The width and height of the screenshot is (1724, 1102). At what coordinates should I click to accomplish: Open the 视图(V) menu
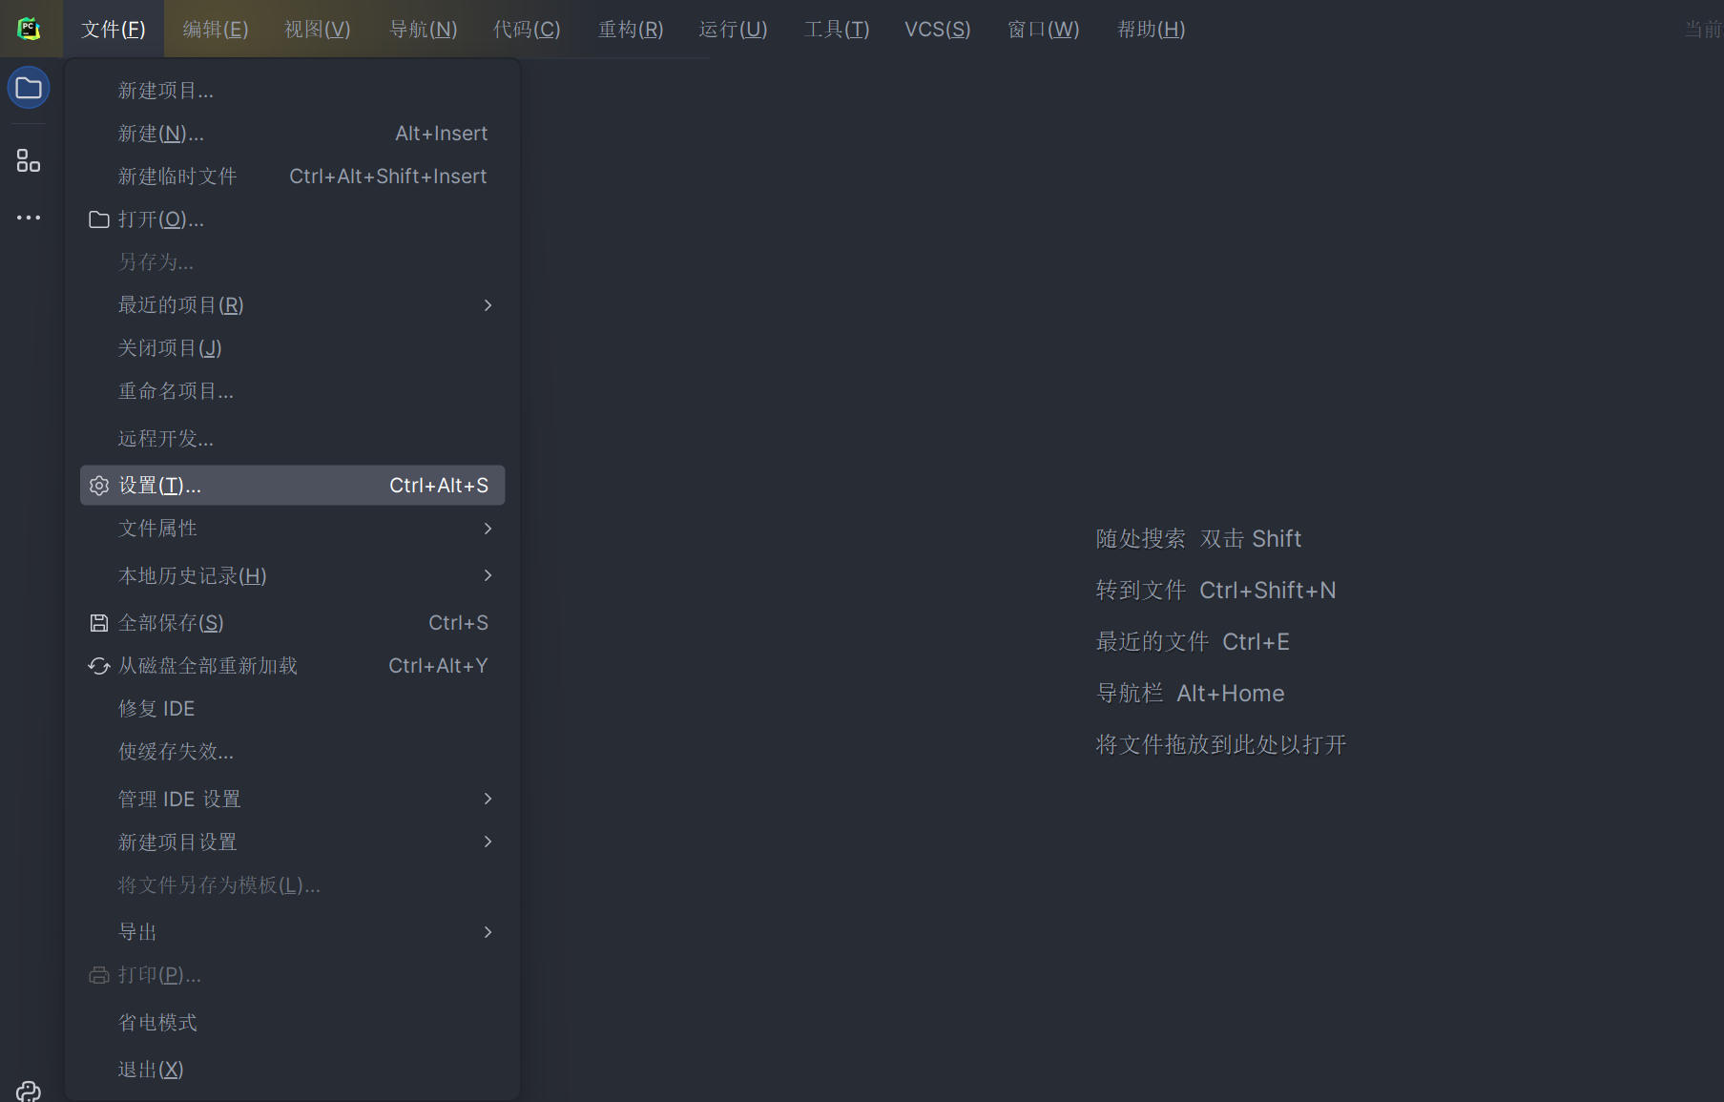coord(318,30)
